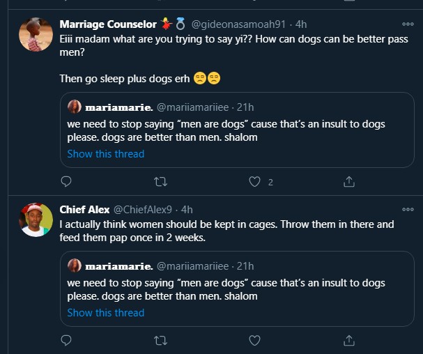Open Marriage Counselor display name
This screenshot has height=354, width=423.
coord(108,24)
